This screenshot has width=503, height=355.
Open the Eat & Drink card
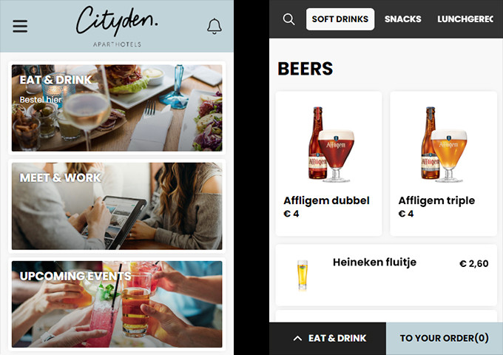coord(117,108)
